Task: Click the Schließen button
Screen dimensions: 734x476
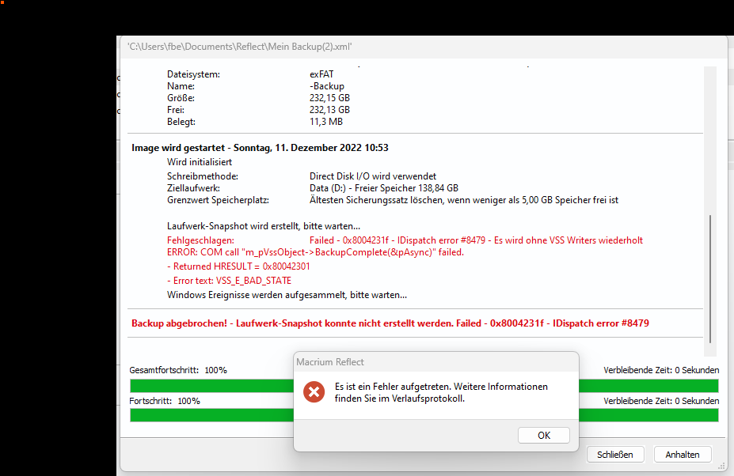Action: (x=615, y=455)
